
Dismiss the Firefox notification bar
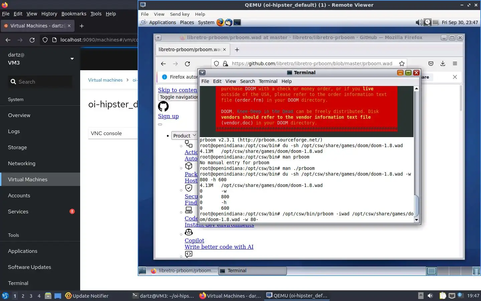pos(455,77)
